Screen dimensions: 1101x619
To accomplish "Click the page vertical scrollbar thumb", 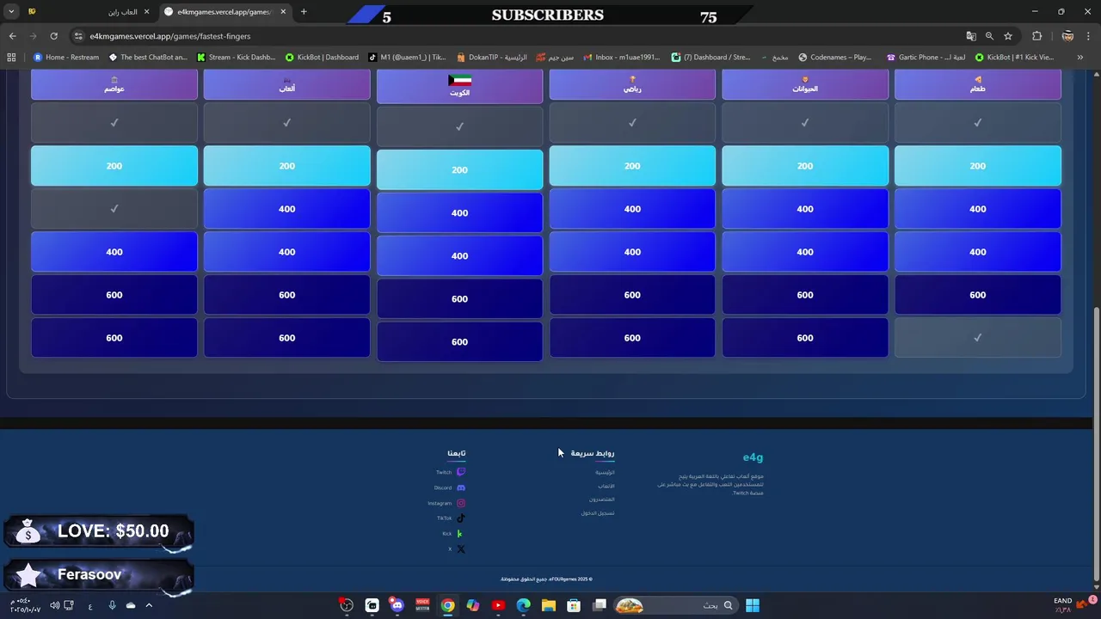I will (1096, 444).
